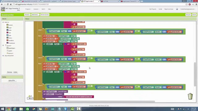Click the language globe icon
Image resolution: width=198 pixels, height=111 pixels.
point(177,9)
